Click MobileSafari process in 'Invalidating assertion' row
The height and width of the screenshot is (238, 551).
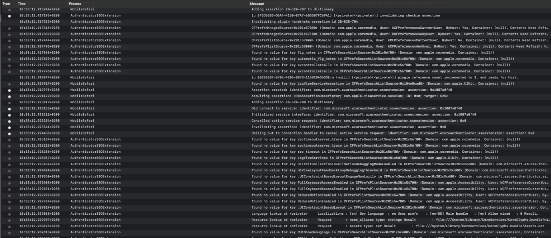[83, 127]
